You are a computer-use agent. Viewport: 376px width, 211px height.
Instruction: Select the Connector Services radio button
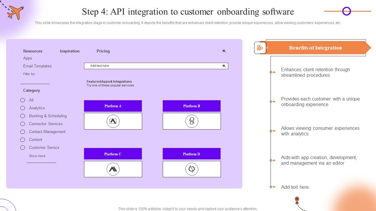pos(23,124)
